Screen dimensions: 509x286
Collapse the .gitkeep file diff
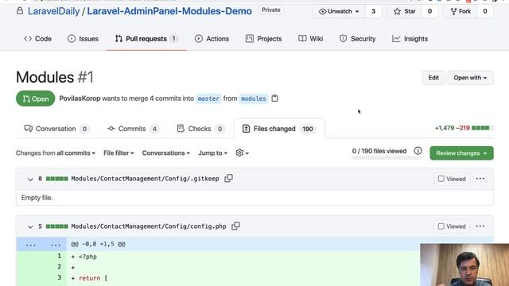click(x=30, y=179)
